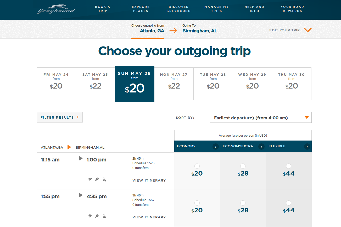Click the Flexible fare help icon
341x227 pixels.
[307, 147]
